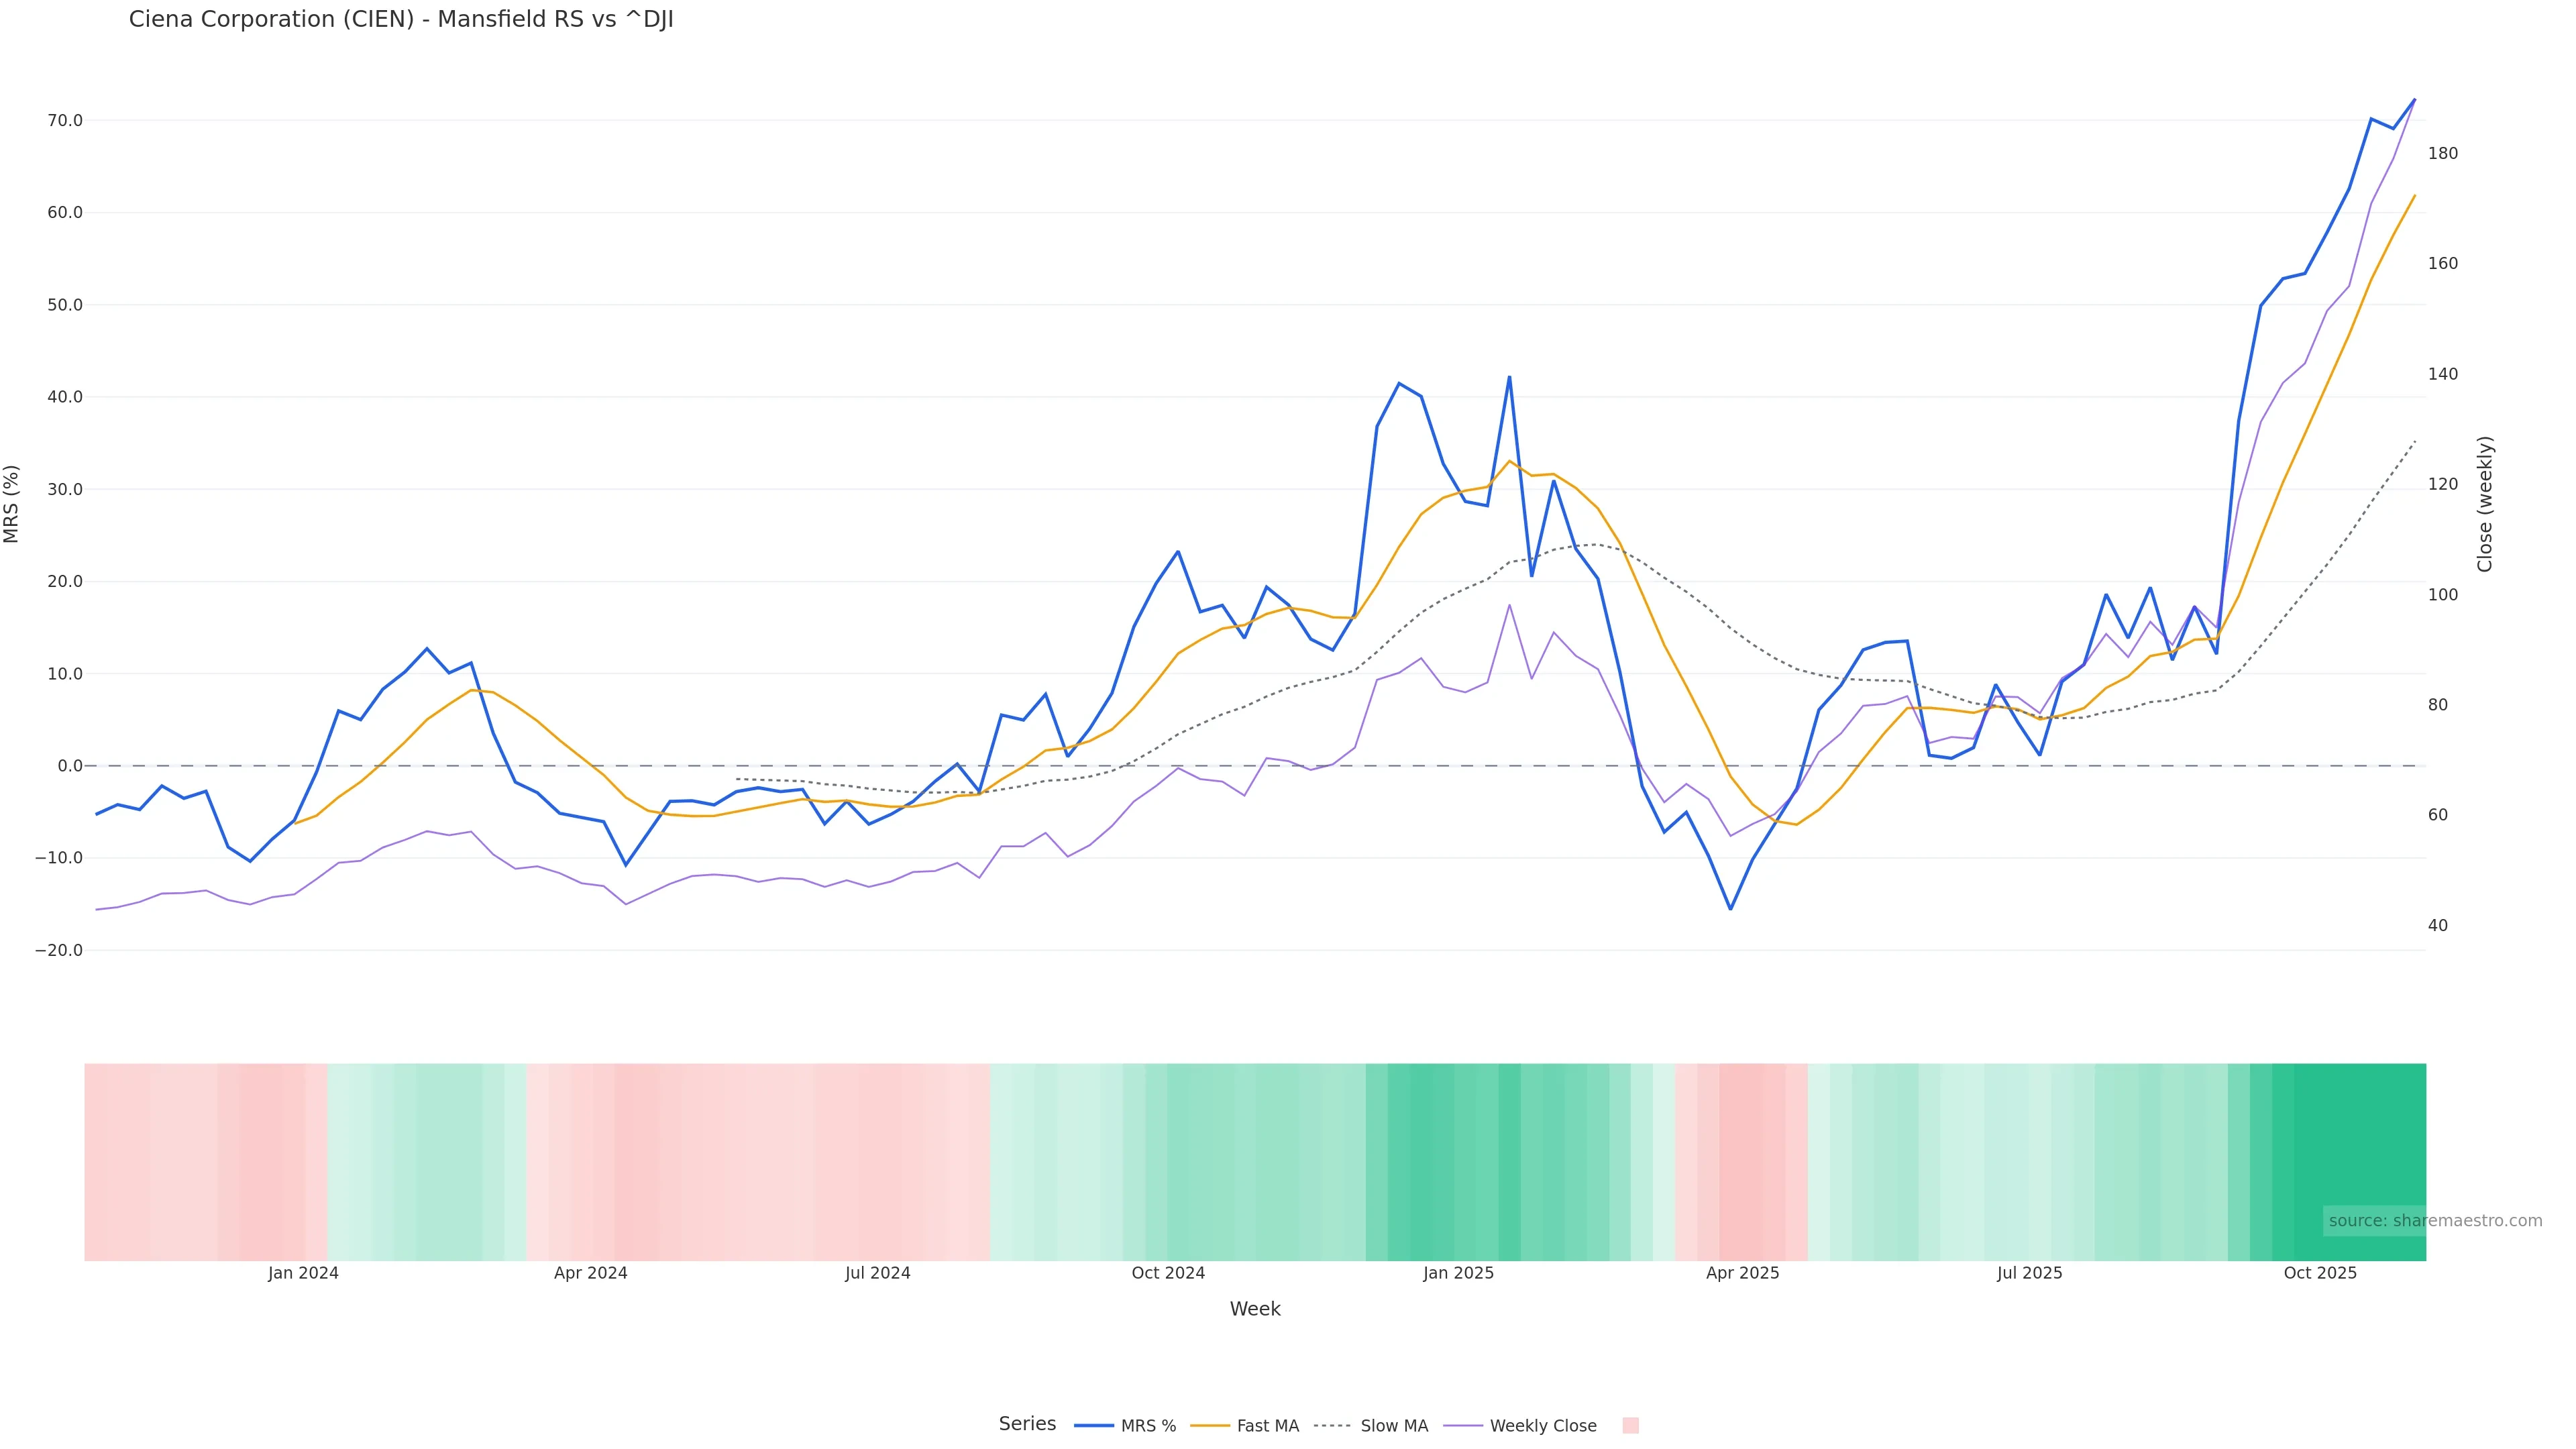
Task: Click the sharemaestro.com source text
Action: point(2434,1221)
